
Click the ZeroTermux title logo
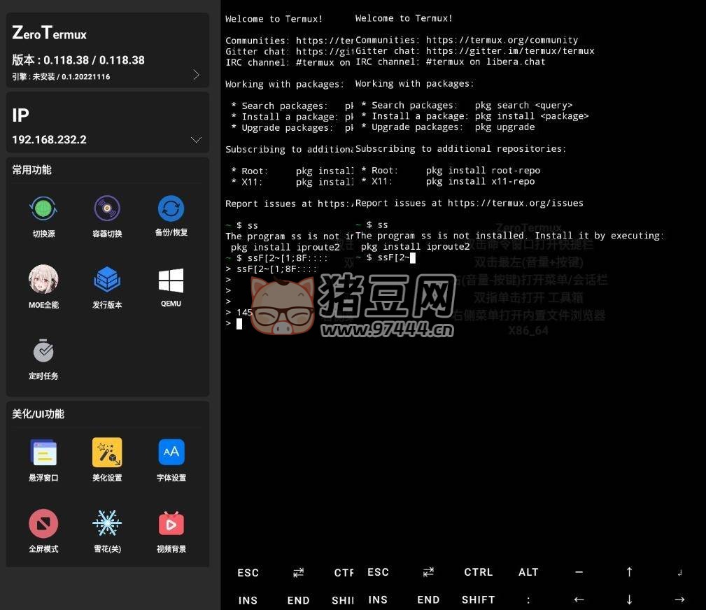pyautogui.click(x=49, y=33)
